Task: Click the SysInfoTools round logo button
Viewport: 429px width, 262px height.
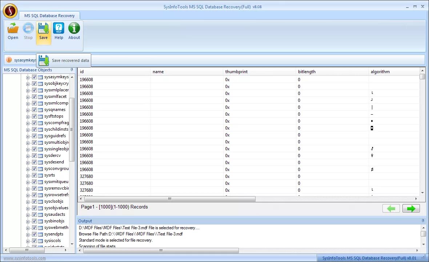Action: tap(10, 11)
